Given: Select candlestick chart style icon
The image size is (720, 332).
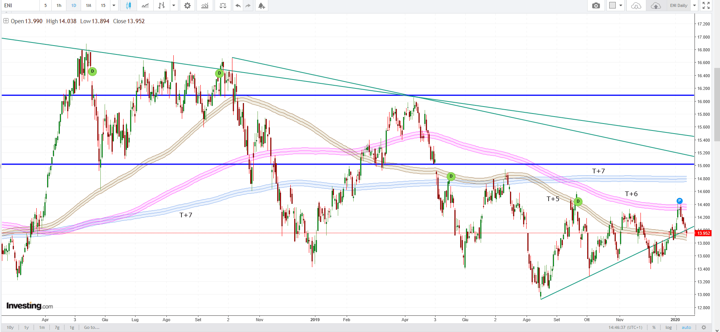Looking at the screenshot, I should point(129,5).
